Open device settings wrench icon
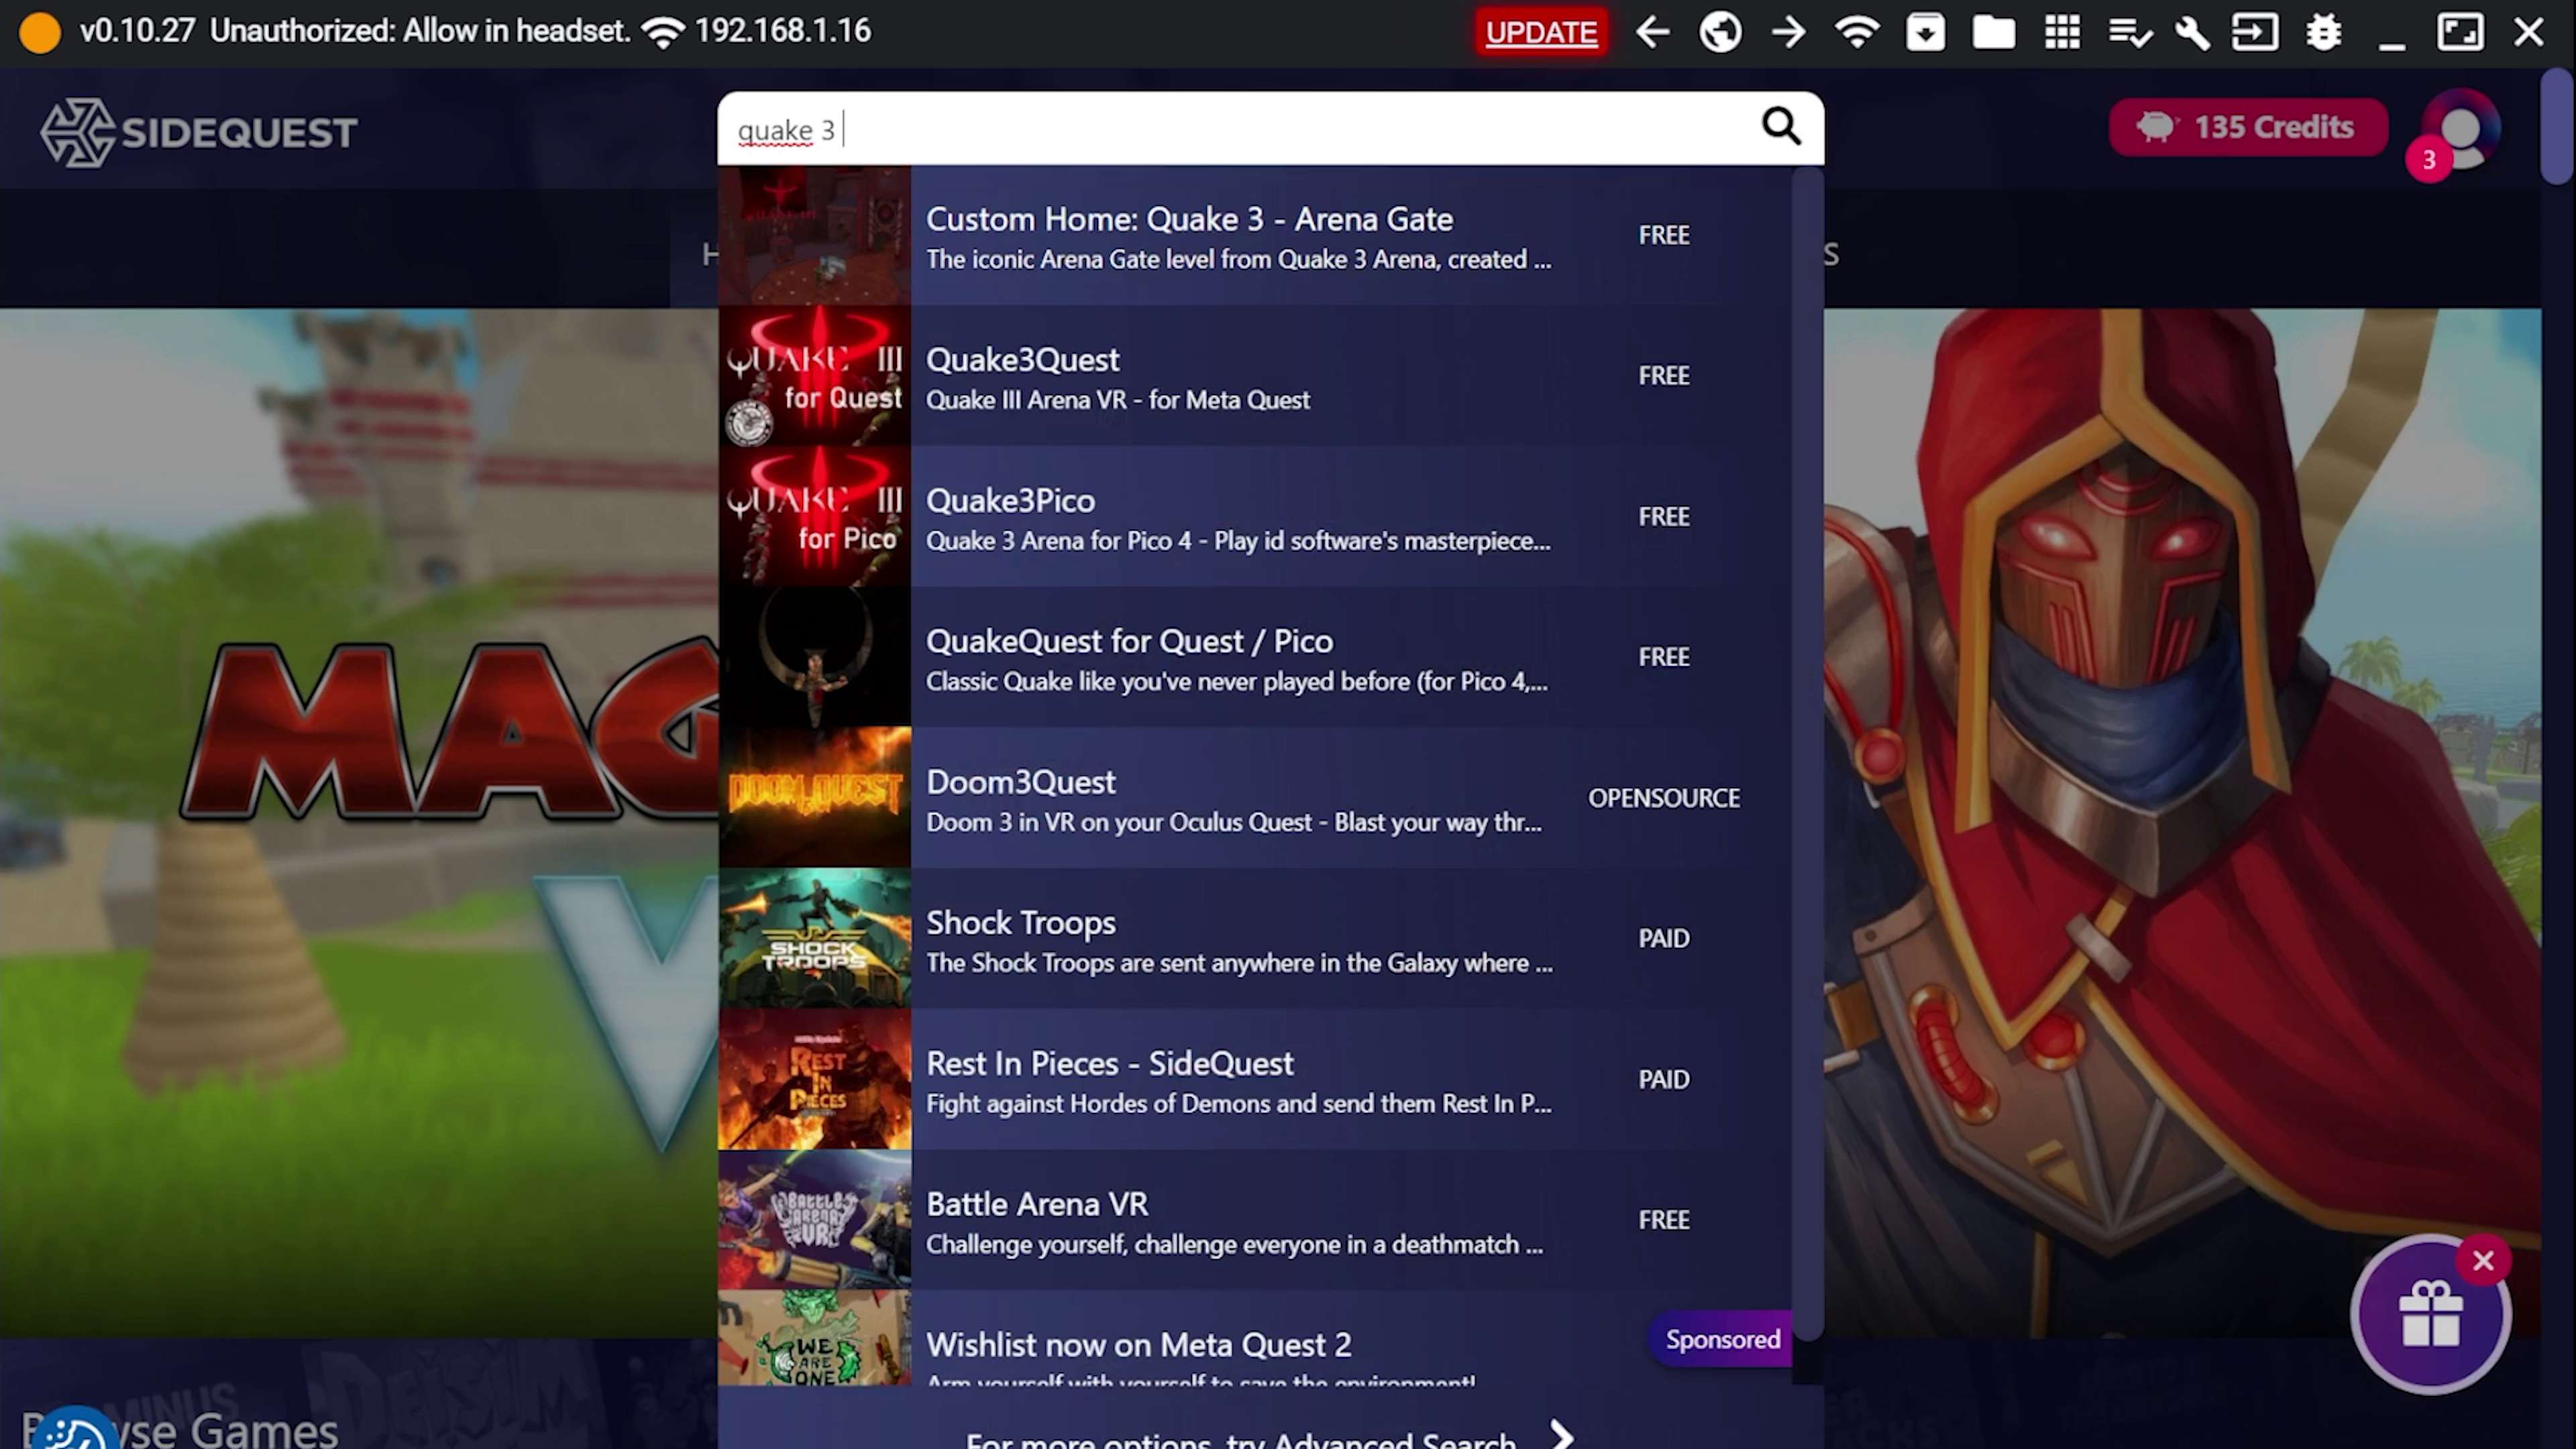The width and height of the screenshot is (2576, 1449). 2192,32
